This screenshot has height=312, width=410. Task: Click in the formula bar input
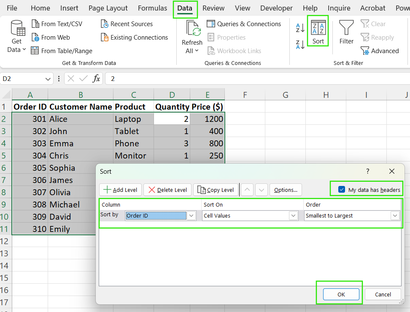coord(258,78)
